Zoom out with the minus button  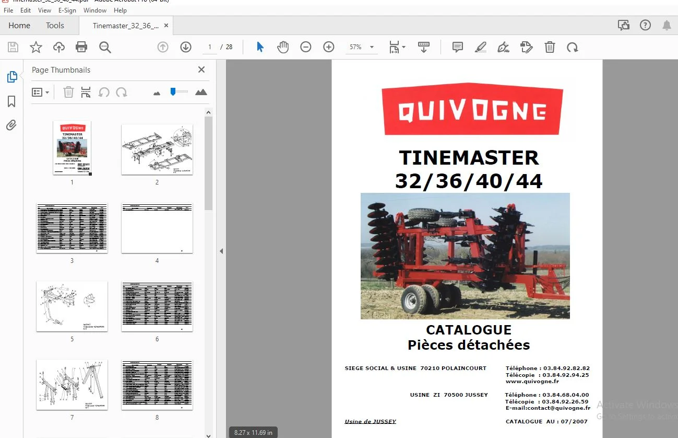tap(306, 47)
